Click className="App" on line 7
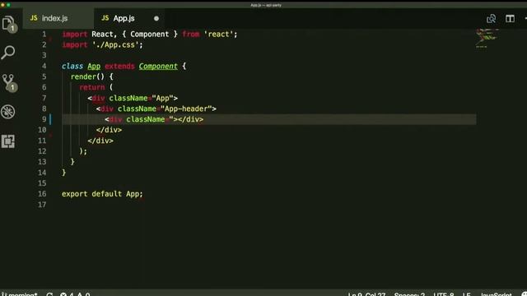Viewport: 527px width, 296px height. (141, 99)
